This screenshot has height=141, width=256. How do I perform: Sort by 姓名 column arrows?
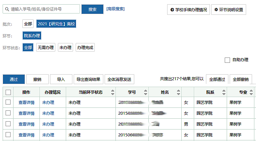tap(178, 92)
